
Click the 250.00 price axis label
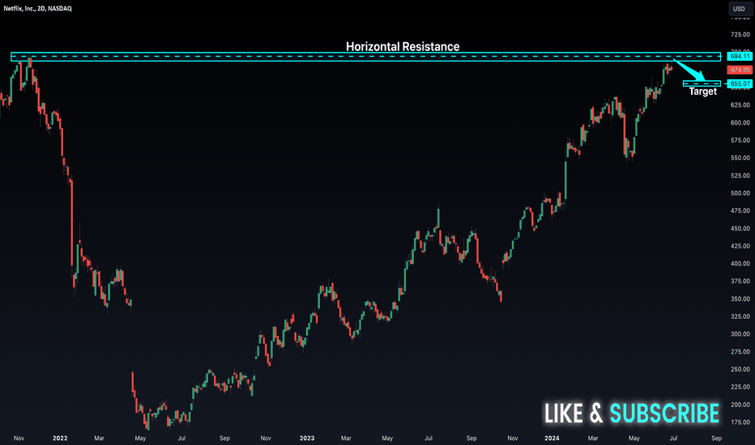tap(740, 370)
